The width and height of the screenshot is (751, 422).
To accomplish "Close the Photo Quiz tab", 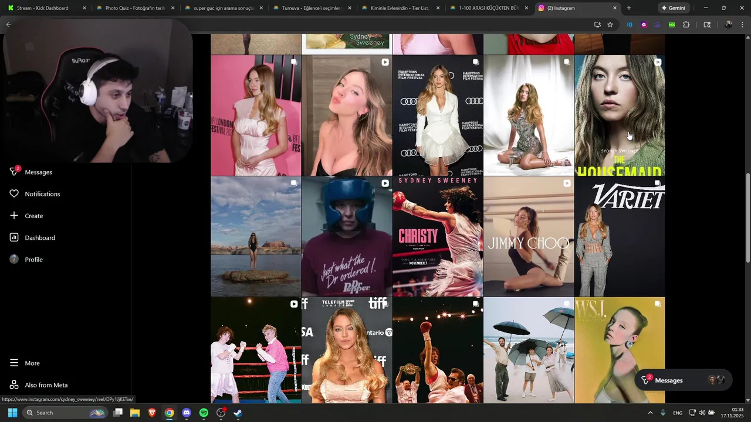I will (x=173, y=8).
